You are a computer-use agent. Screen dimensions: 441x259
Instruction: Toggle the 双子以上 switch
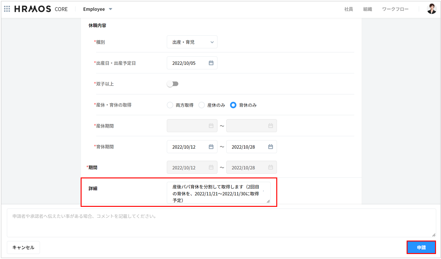[173, 84]
